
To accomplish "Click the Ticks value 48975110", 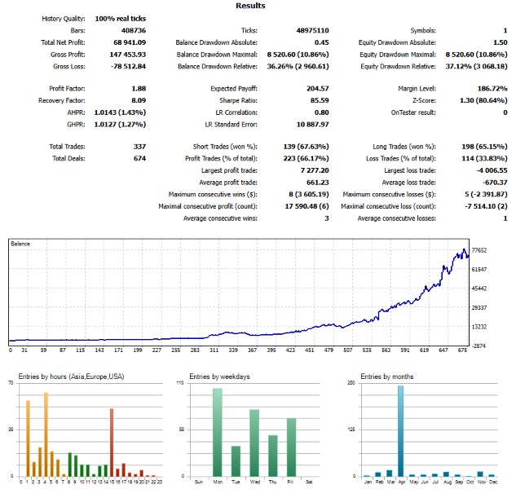I will tap(312, 31).
